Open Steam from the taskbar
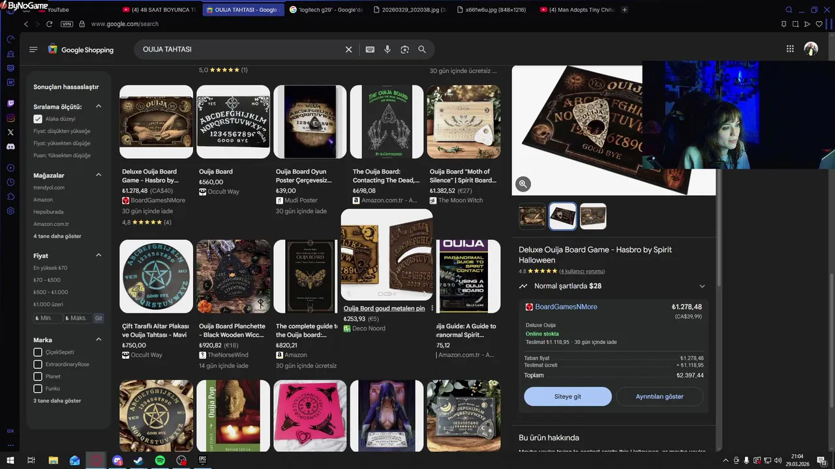 pyautogui.click(x=139, y=461)
